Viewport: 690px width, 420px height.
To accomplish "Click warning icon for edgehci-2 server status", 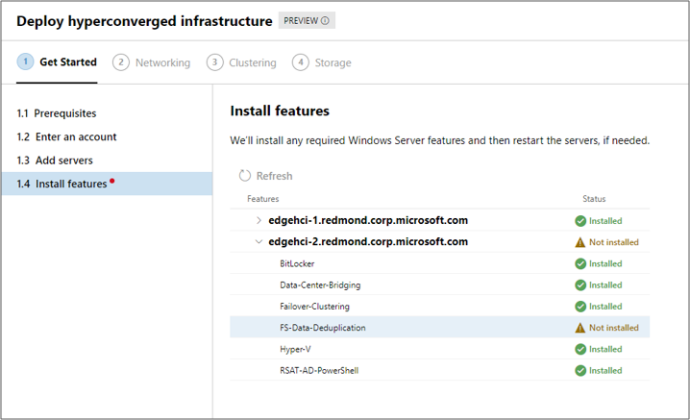I will pyautogui.click(x=580, y=242).
